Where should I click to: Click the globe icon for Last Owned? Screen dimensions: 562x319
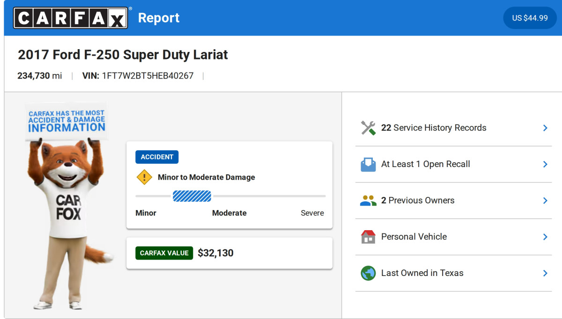tap(368, 273)
